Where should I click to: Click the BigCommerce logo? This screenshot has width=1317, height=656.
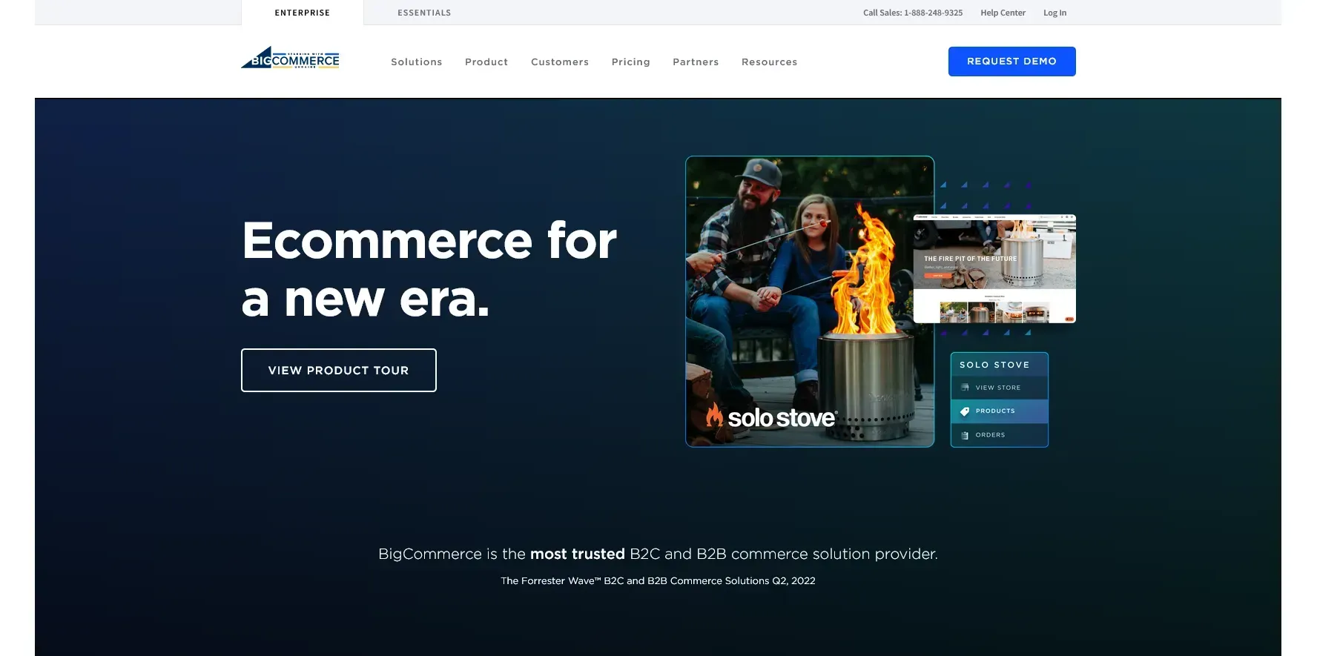[290, 58]
